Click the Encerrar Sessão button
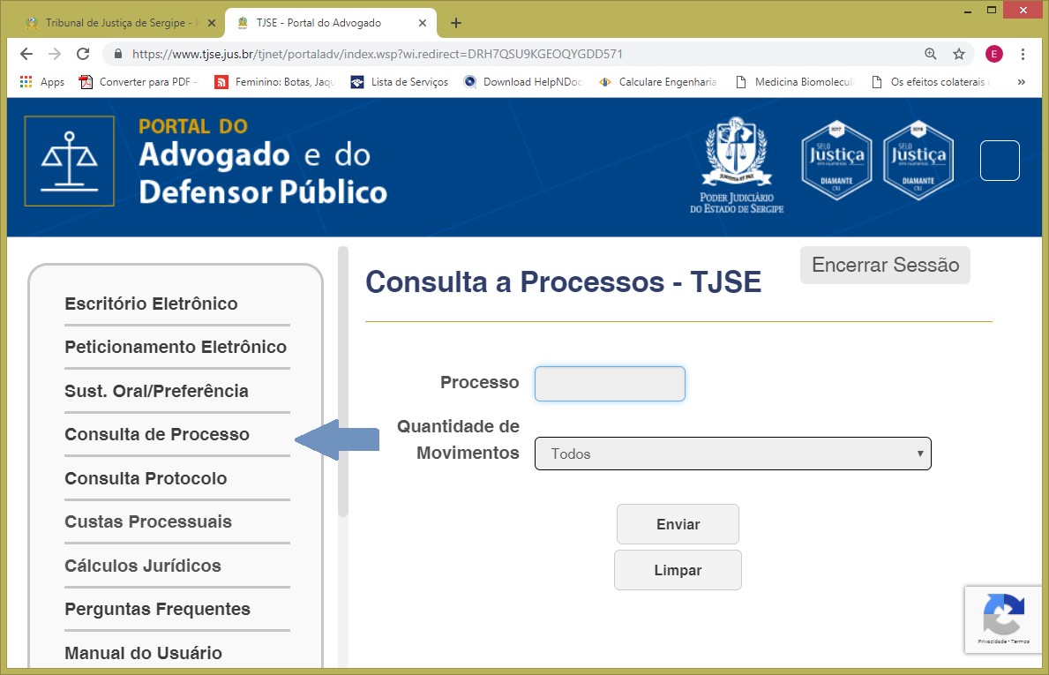The height and width of the screenshot is (675, 1049). [885, 266]
